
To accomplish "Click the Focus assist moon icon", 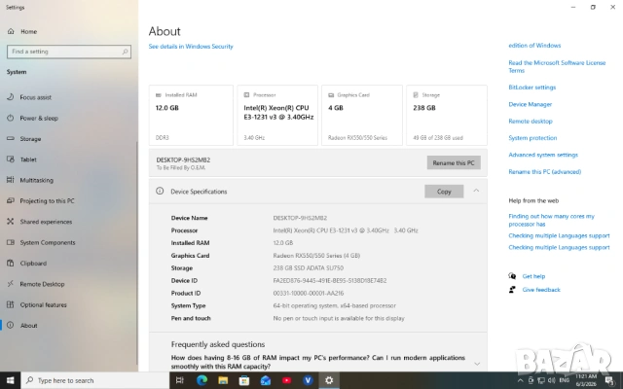I will 11,97.
